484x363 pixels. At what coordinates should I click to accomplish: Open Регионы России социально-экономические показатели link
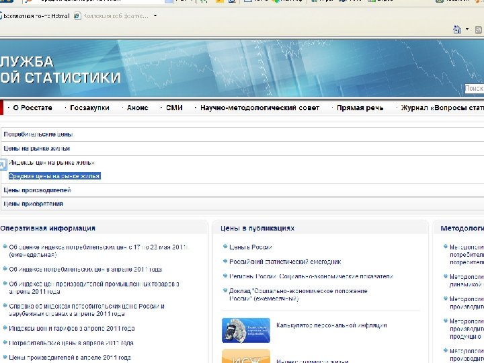[x=311, y=276]
